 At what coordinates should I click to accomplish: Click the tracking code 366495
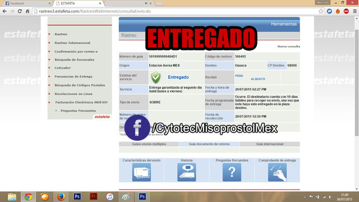241,57
